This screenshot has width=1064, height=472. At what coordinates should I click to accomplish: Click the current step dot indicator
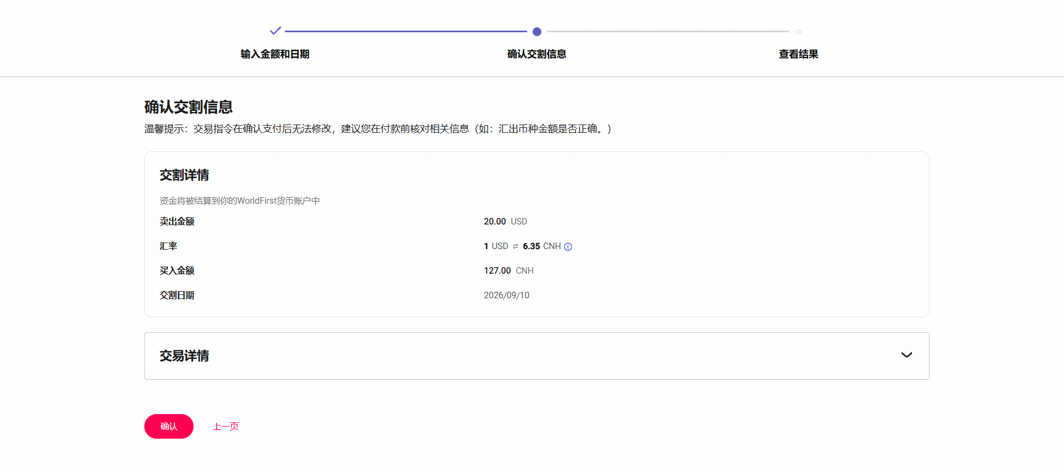click(537, 32)
